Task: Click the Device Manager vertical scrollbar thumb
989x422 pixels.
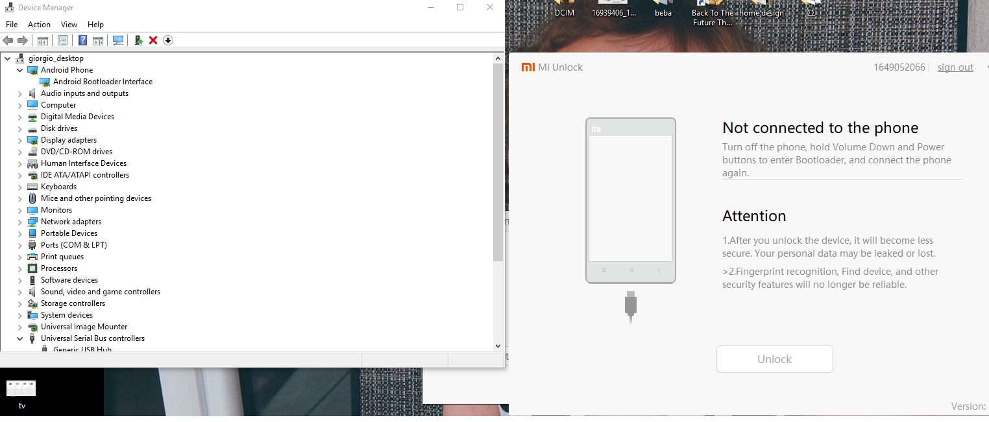Action: coord(498,162)
